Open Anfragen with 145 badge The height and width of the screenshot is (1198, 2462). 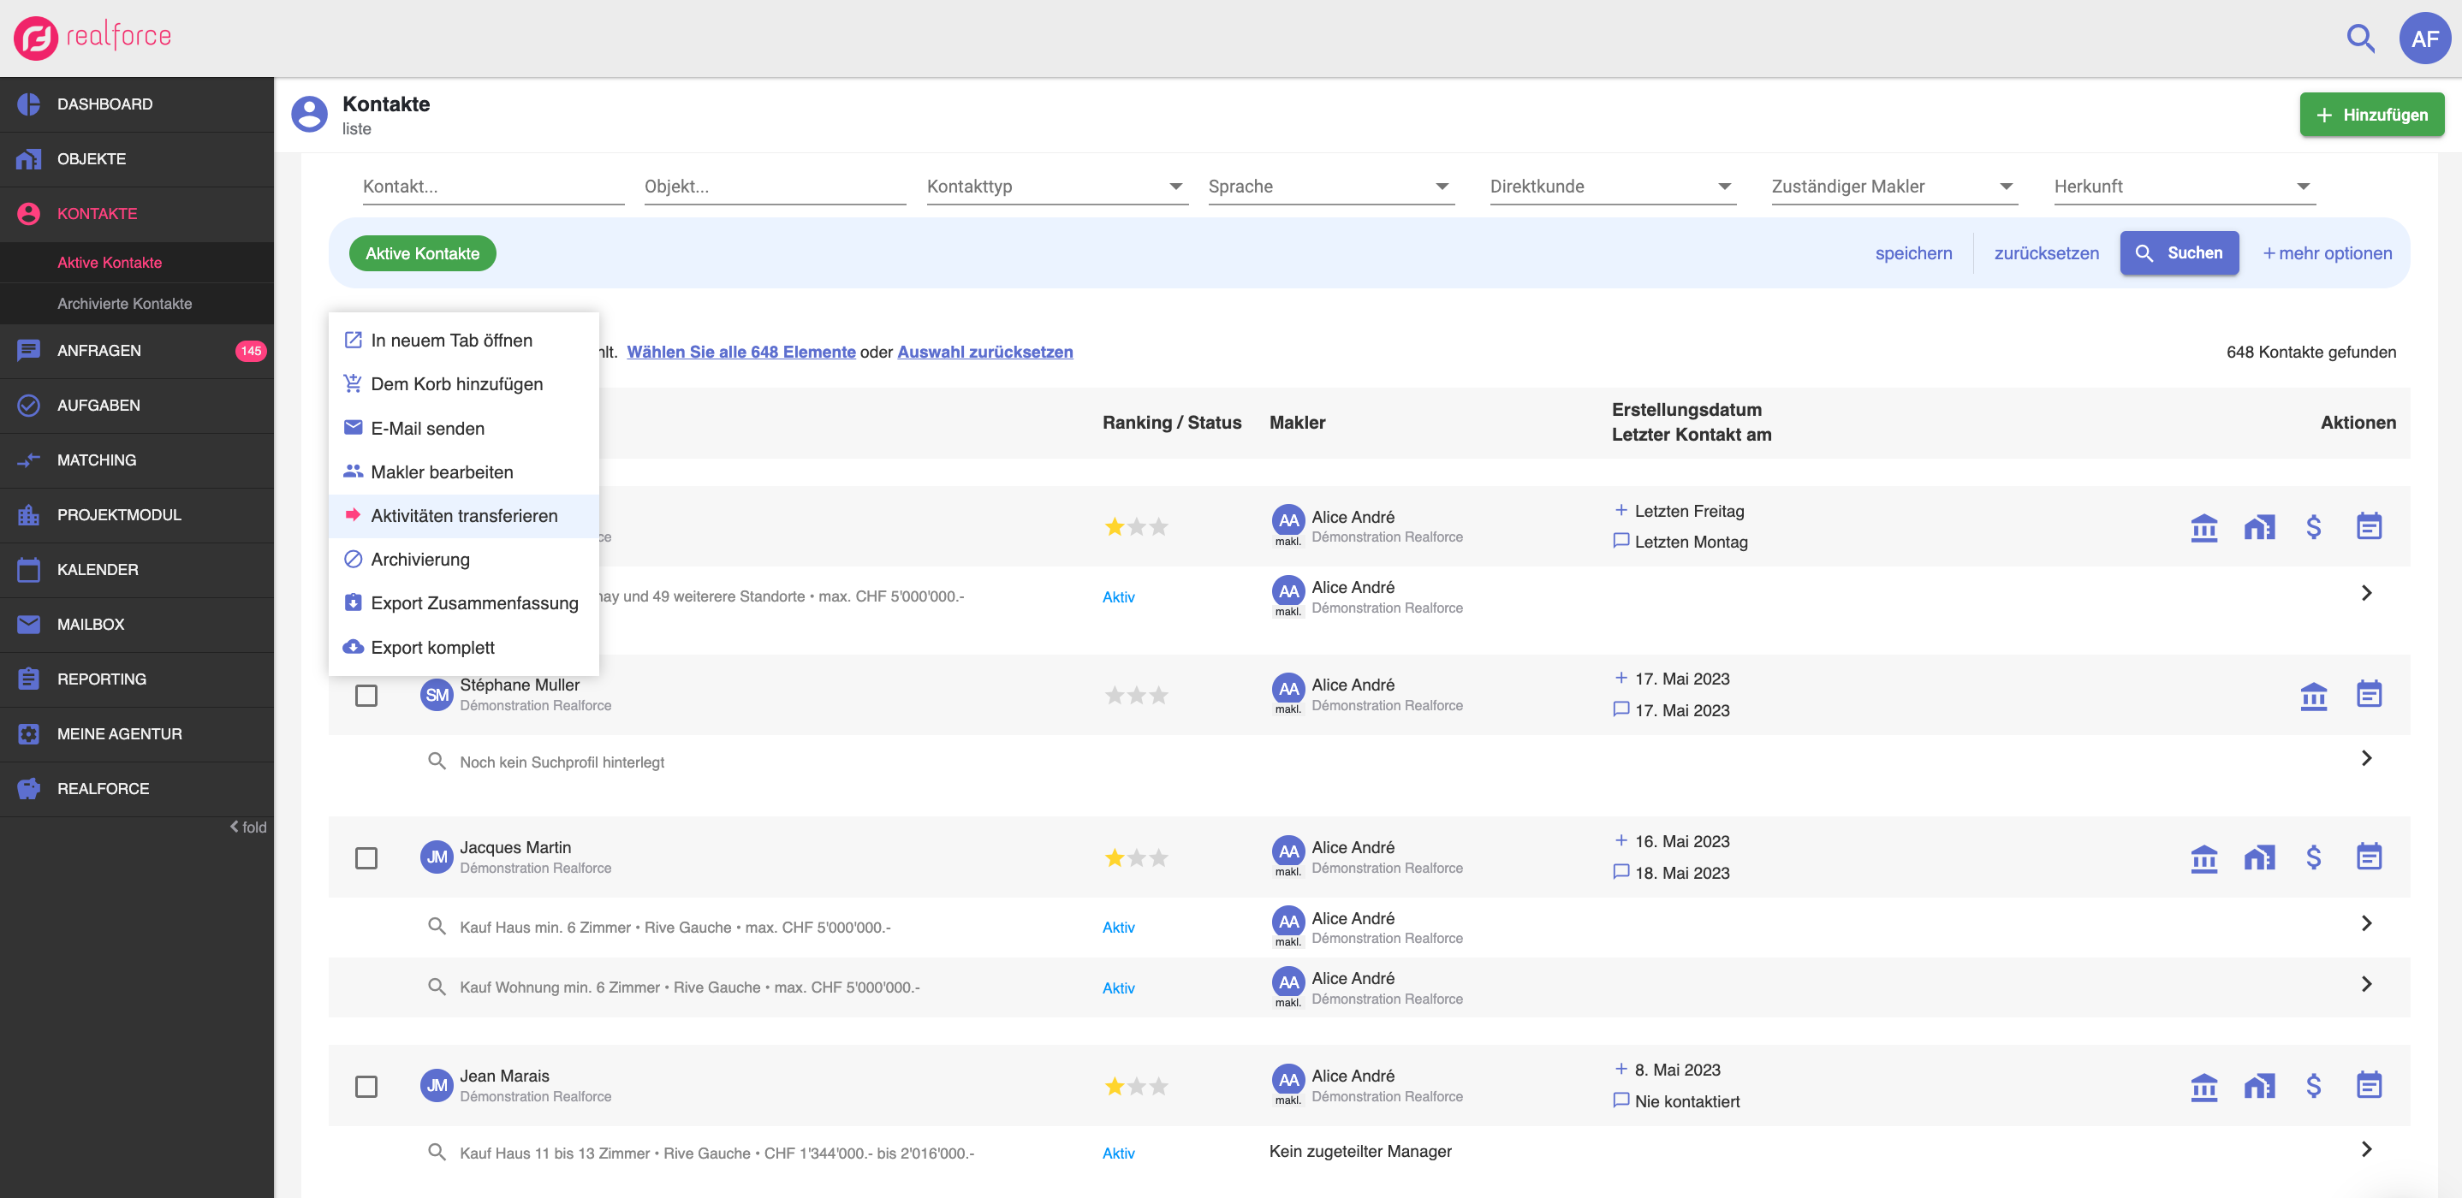pos(137,351)
